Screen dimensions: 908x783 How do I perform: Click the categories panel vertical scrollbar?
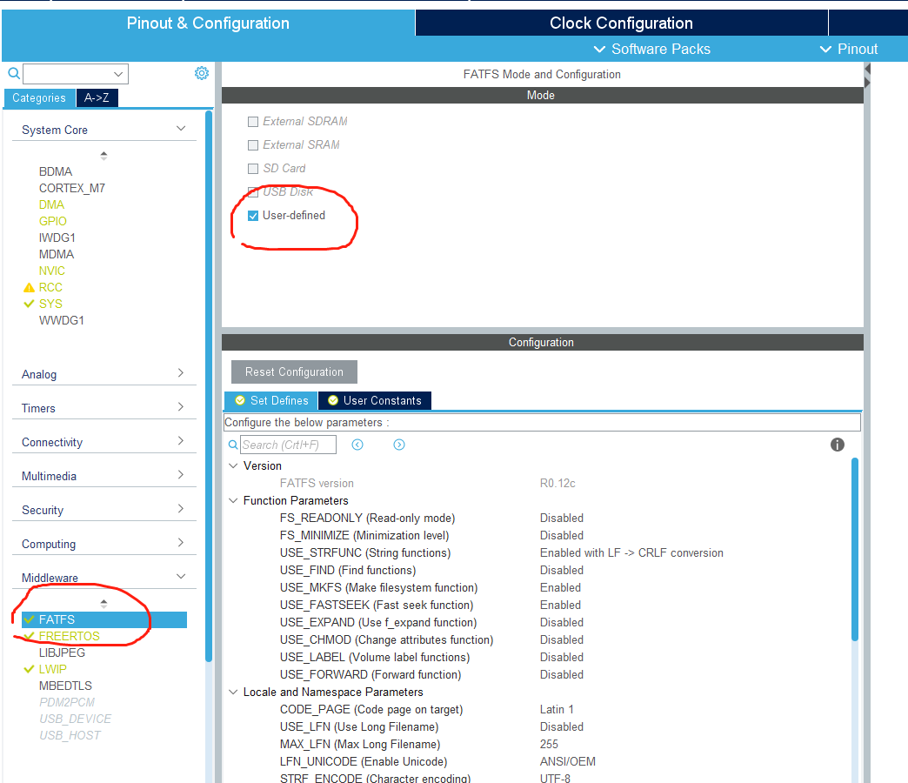click(209, 385)
